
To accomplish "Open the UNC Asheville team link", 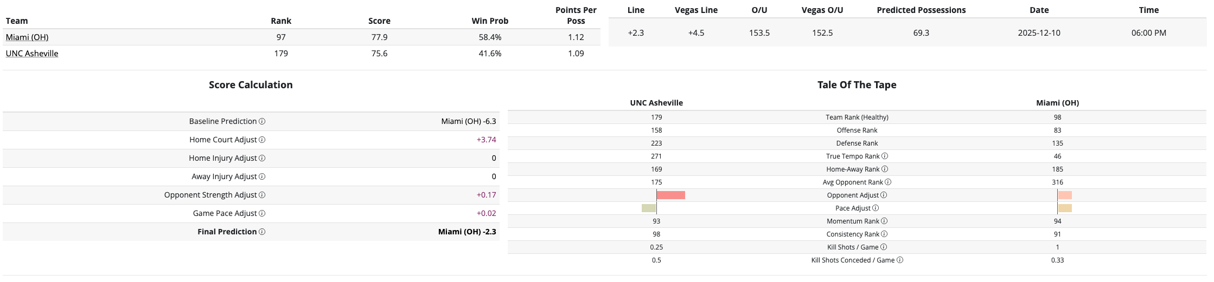I will click(32, 53).
